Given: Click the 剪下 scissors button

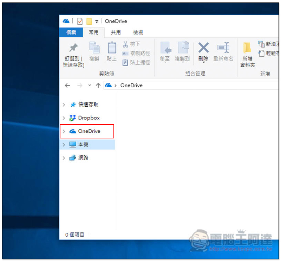Looking at the screenshot, I should point(131,44).
